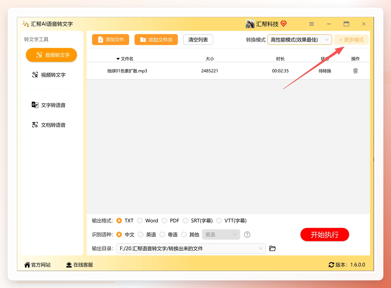This screenshot has height=288, width=391.
Task: Click the 时长 column header
Action: point(280,59)
